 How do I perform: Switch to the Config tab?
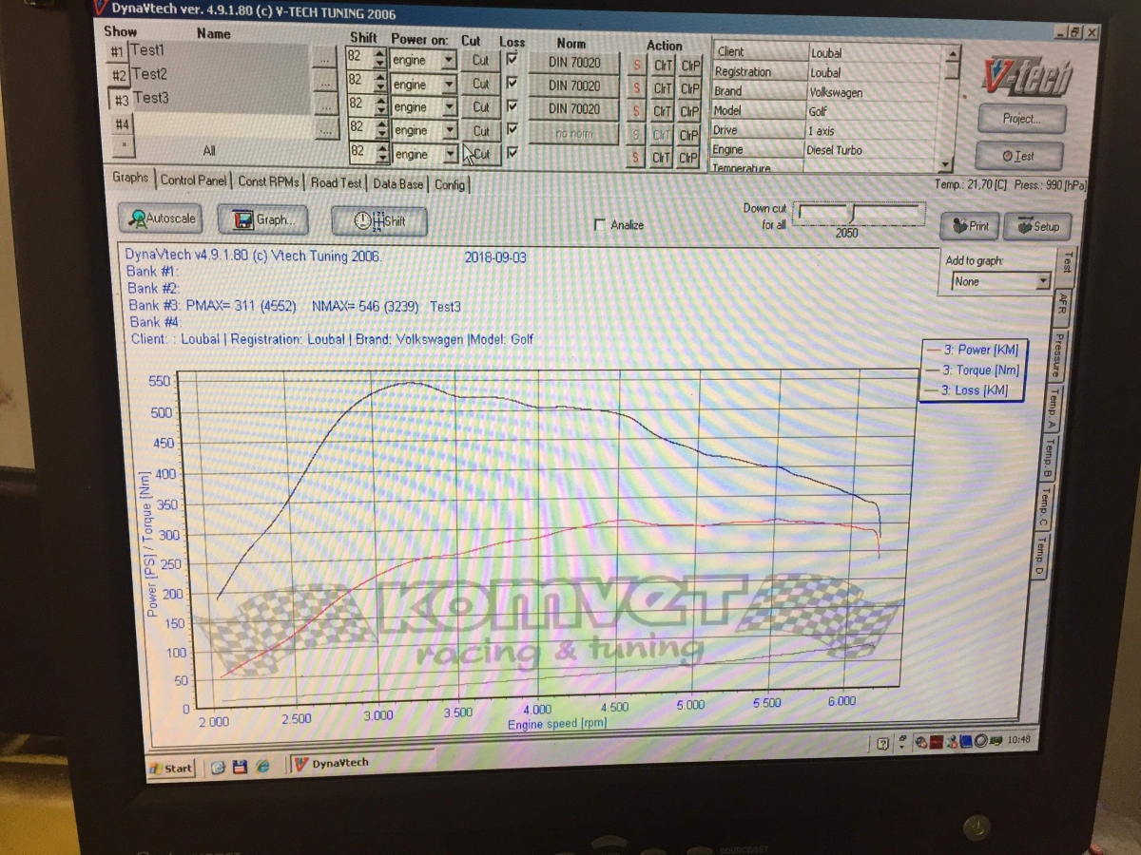(450, 184)
